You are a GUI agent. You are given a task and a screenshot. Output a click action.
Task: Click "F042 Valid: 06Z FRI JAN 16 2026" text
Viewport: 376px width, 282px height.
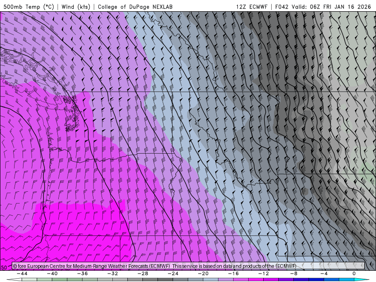point(323,7)
